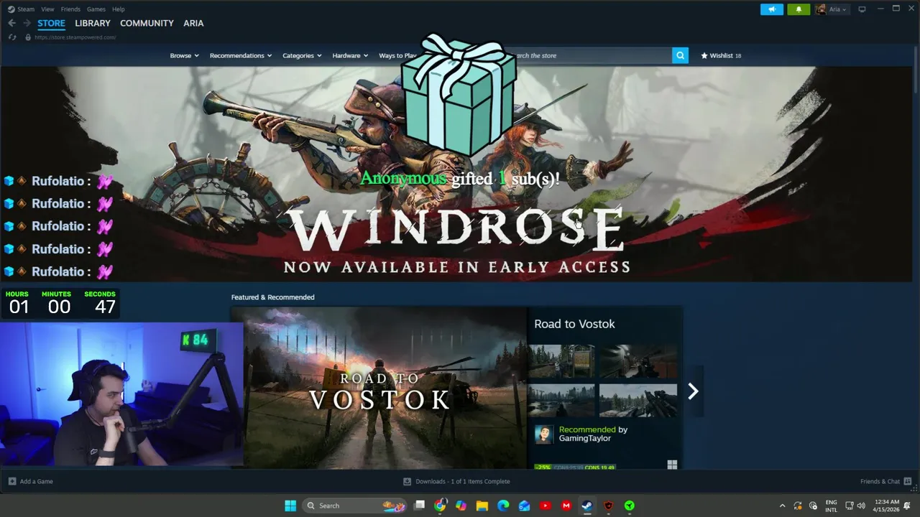
Task: Click the Add a Game button
Action: click(x=30, y=481)
